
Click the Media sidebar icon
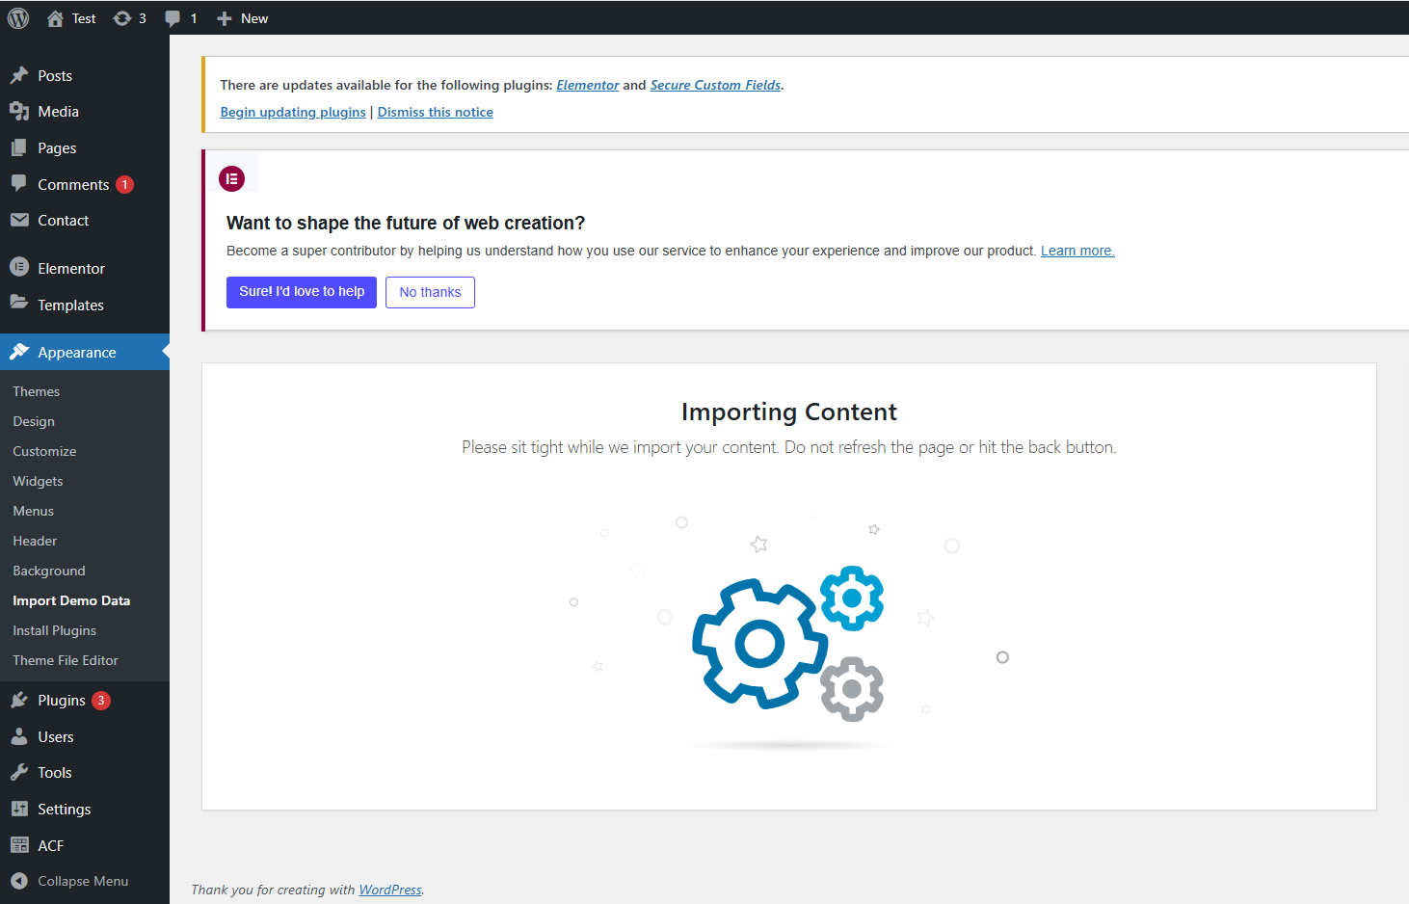(19, 112)
